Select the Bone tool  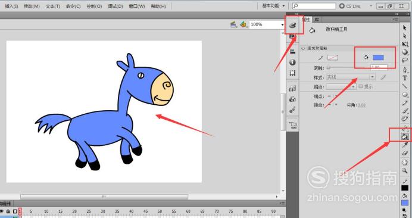(405, 129)
